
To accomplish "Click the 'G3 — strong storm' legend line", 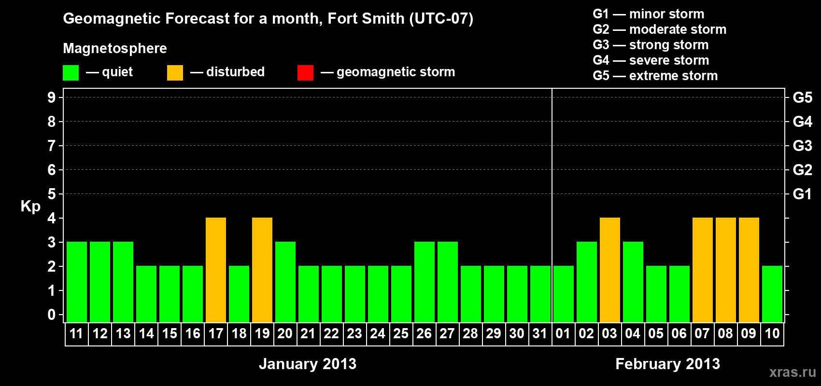I will [651, 45].
